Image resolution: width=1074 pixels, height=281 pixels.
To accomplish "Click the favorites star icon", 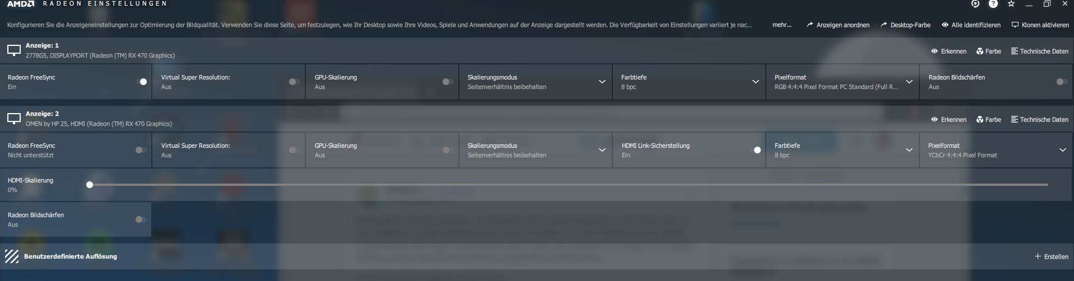I will [x=1011, y=4].
